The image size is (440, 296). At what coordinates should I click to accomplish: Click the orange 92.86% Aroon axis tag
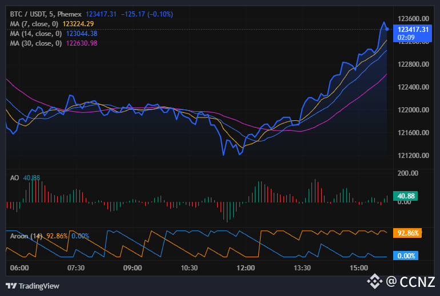(x=409, y=233)
